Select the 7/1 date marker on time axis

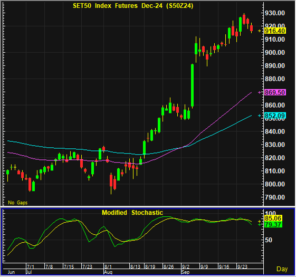coord(31,266)
